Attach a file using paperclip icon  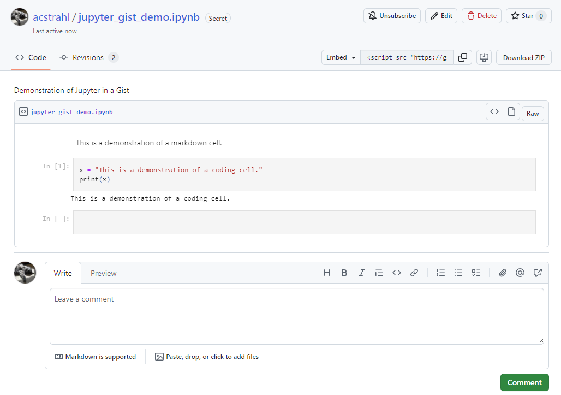[x=503, y=273]
